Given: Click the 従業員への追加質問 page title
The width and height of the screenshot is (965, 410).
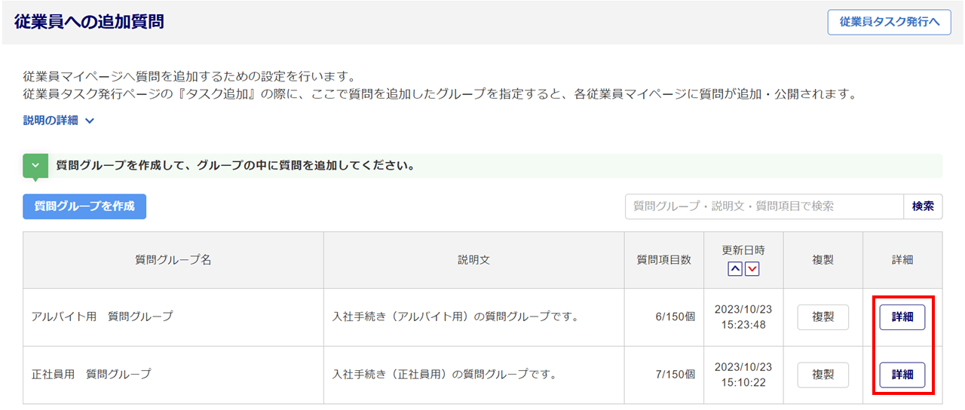Looking at the screenshot, I should pyautogui.click(x=89, y=22).
